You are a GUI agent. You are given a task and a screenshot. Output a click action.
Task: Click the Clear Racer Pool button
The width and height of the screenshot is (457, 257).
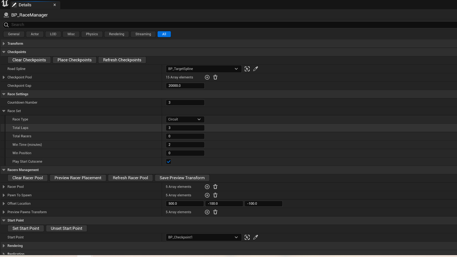point(28,178)
